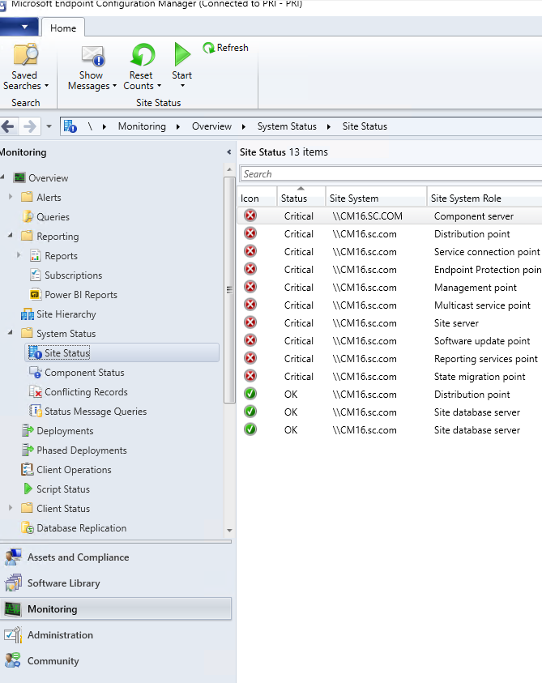The image size is (542, 683).
Task: Open navigation history dropdown arrow
Action: [49, 126]
